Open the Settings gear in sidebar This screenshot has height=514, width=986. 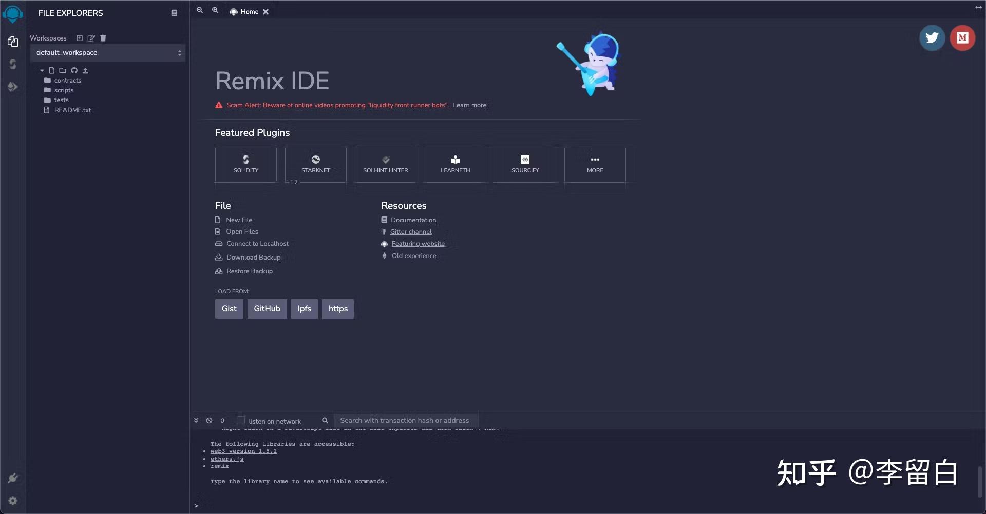tap(13, 501)
